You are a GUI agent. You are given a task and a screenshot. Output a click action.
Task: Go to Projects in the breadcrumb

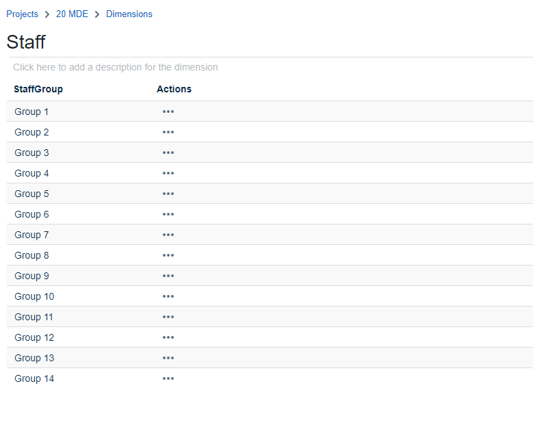23,14
